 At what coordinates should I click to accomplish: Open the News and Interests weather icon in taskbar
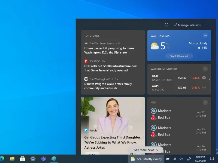click(133, 159)
